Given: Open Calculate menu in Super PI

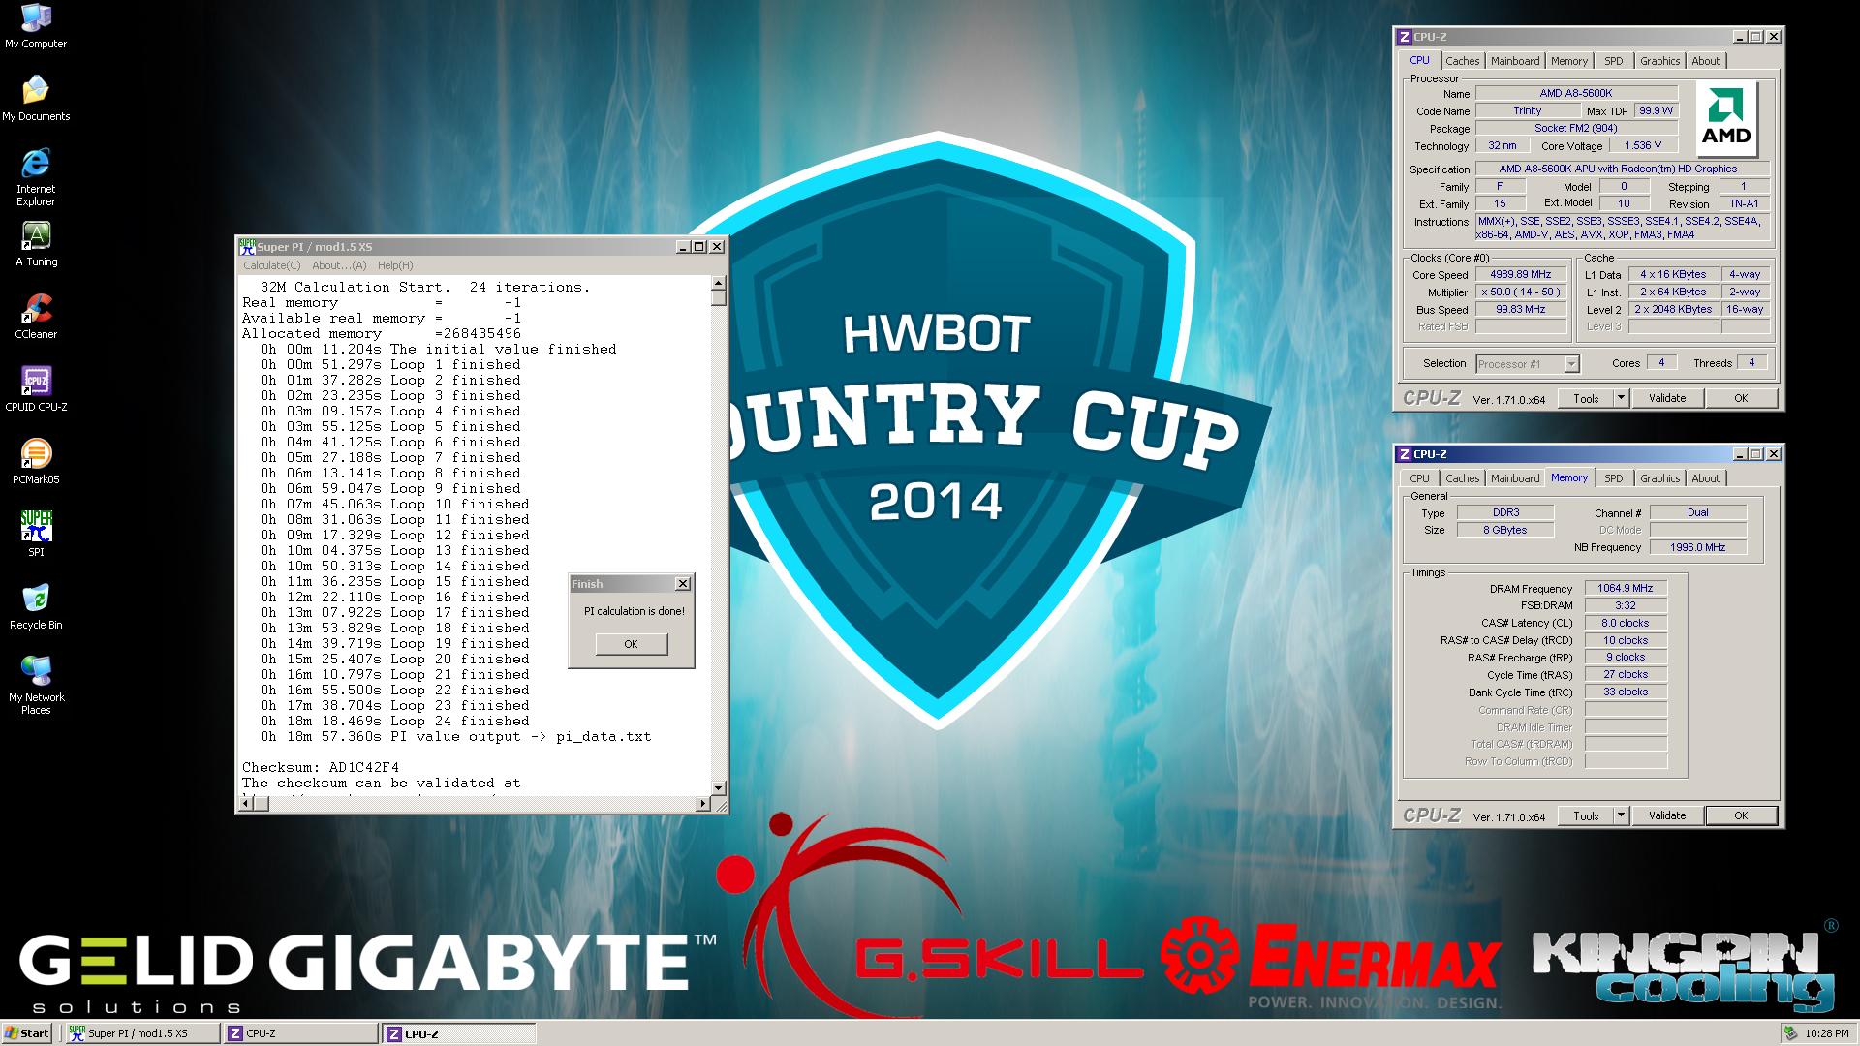Looking at the screenshot, I should 271,265.
